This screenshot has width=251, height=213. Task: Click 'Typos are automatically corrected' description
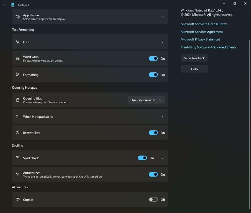[62, 177]
